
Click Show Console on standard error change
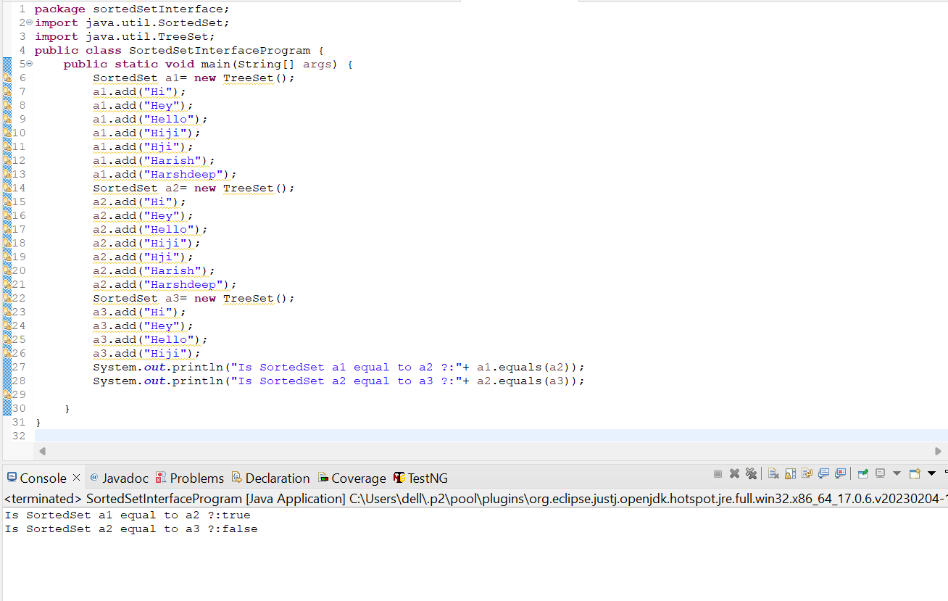pyautogui.click(x=840, y=473)
